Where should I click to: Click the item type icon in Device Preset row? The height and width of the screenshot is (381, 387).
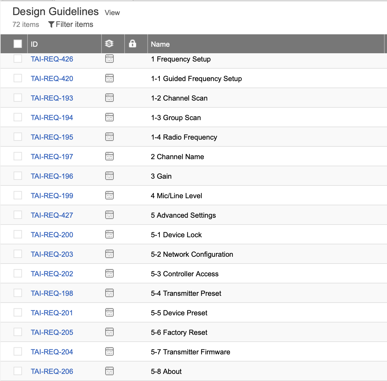click(109, 312)
